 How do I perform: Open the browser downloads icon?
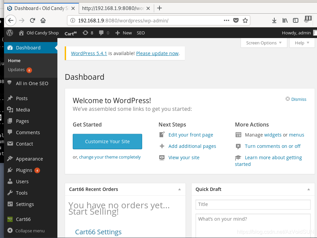click(274, 20)
